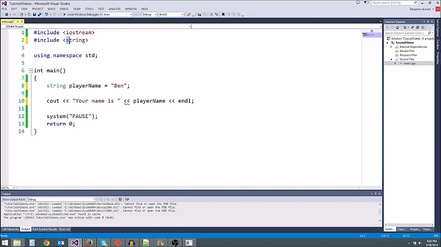Toggle Word Wrap icon in Output toolbar
Image resolution: width=441 pixels, height=247 pixels.
pos(127,199)
